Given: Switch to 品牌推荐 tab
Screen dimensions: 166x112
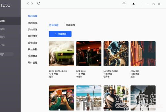Looking at the screenshot, I should [x=70, y=25].
